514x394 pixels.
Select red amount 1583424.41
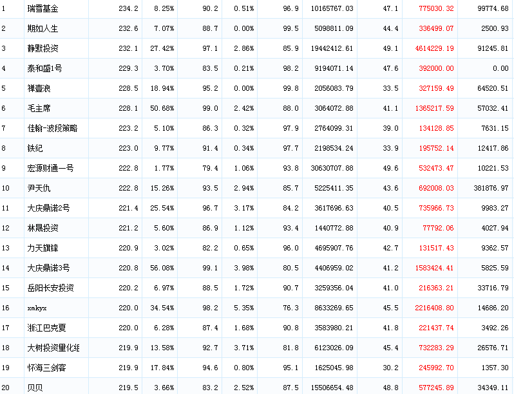[x=434, y=268]
